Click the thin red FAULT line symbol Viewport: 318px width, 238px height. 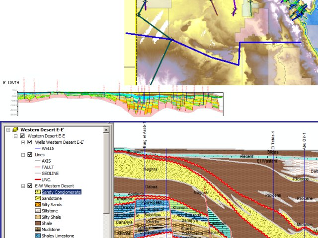click(38, 167)
